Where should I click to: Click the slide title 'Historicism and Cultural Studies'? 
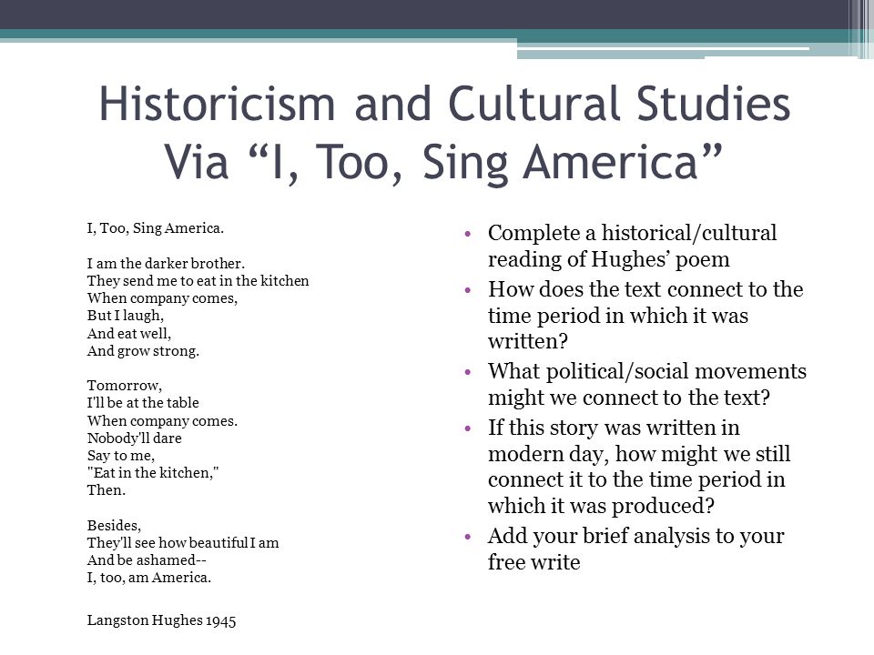tap(444, 104)
